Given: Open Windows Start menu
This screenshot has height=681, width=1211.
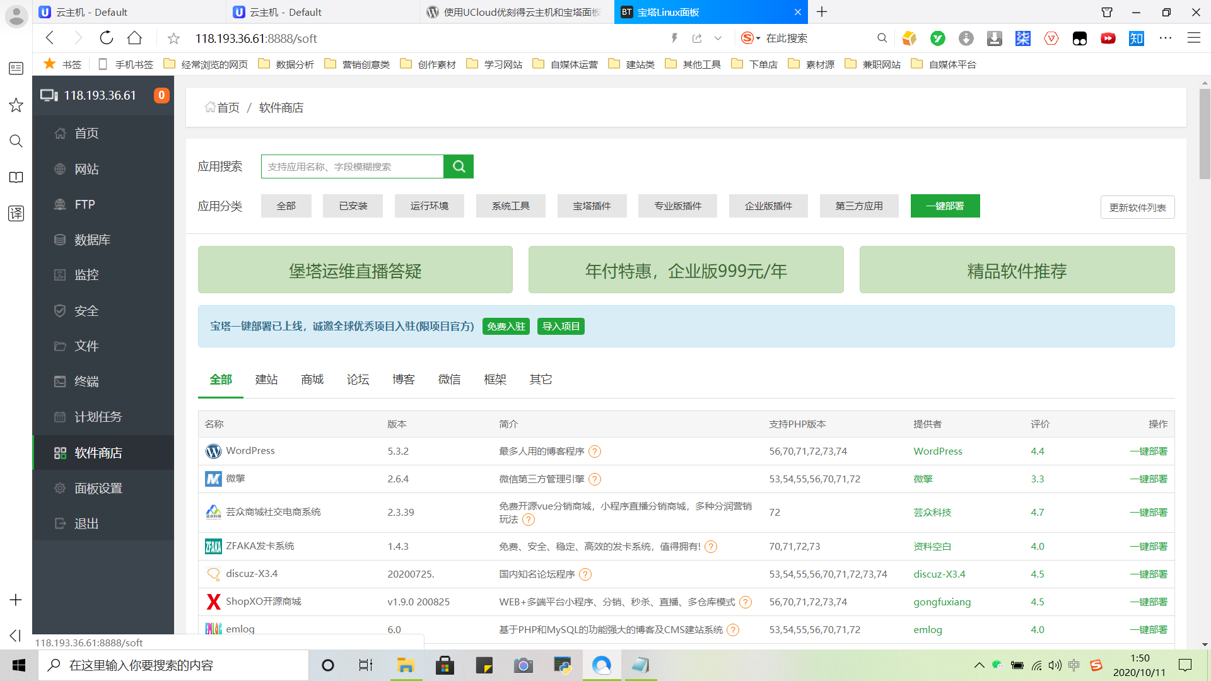Looking at the screenshot, I should (19, 665).
